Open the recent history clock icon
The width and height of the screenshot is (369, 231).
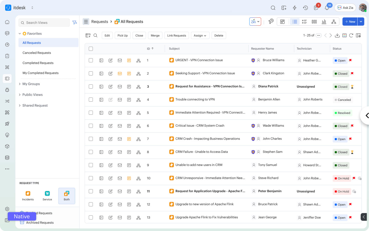pos(305,8)
